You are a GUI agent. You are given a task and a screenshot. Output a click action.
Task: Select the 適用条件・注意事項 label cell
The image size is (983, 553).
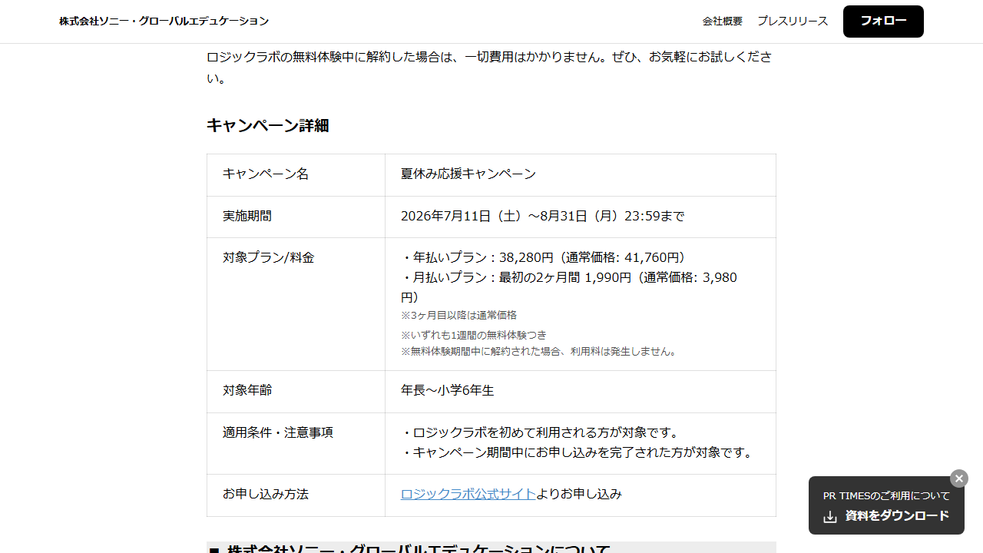click(296, 444)
